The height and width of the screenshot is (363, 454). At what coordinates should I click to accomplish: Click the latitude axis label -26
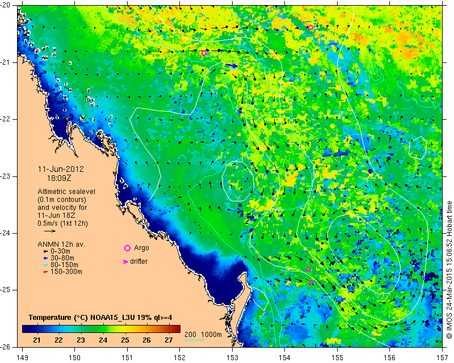(5, 347)
